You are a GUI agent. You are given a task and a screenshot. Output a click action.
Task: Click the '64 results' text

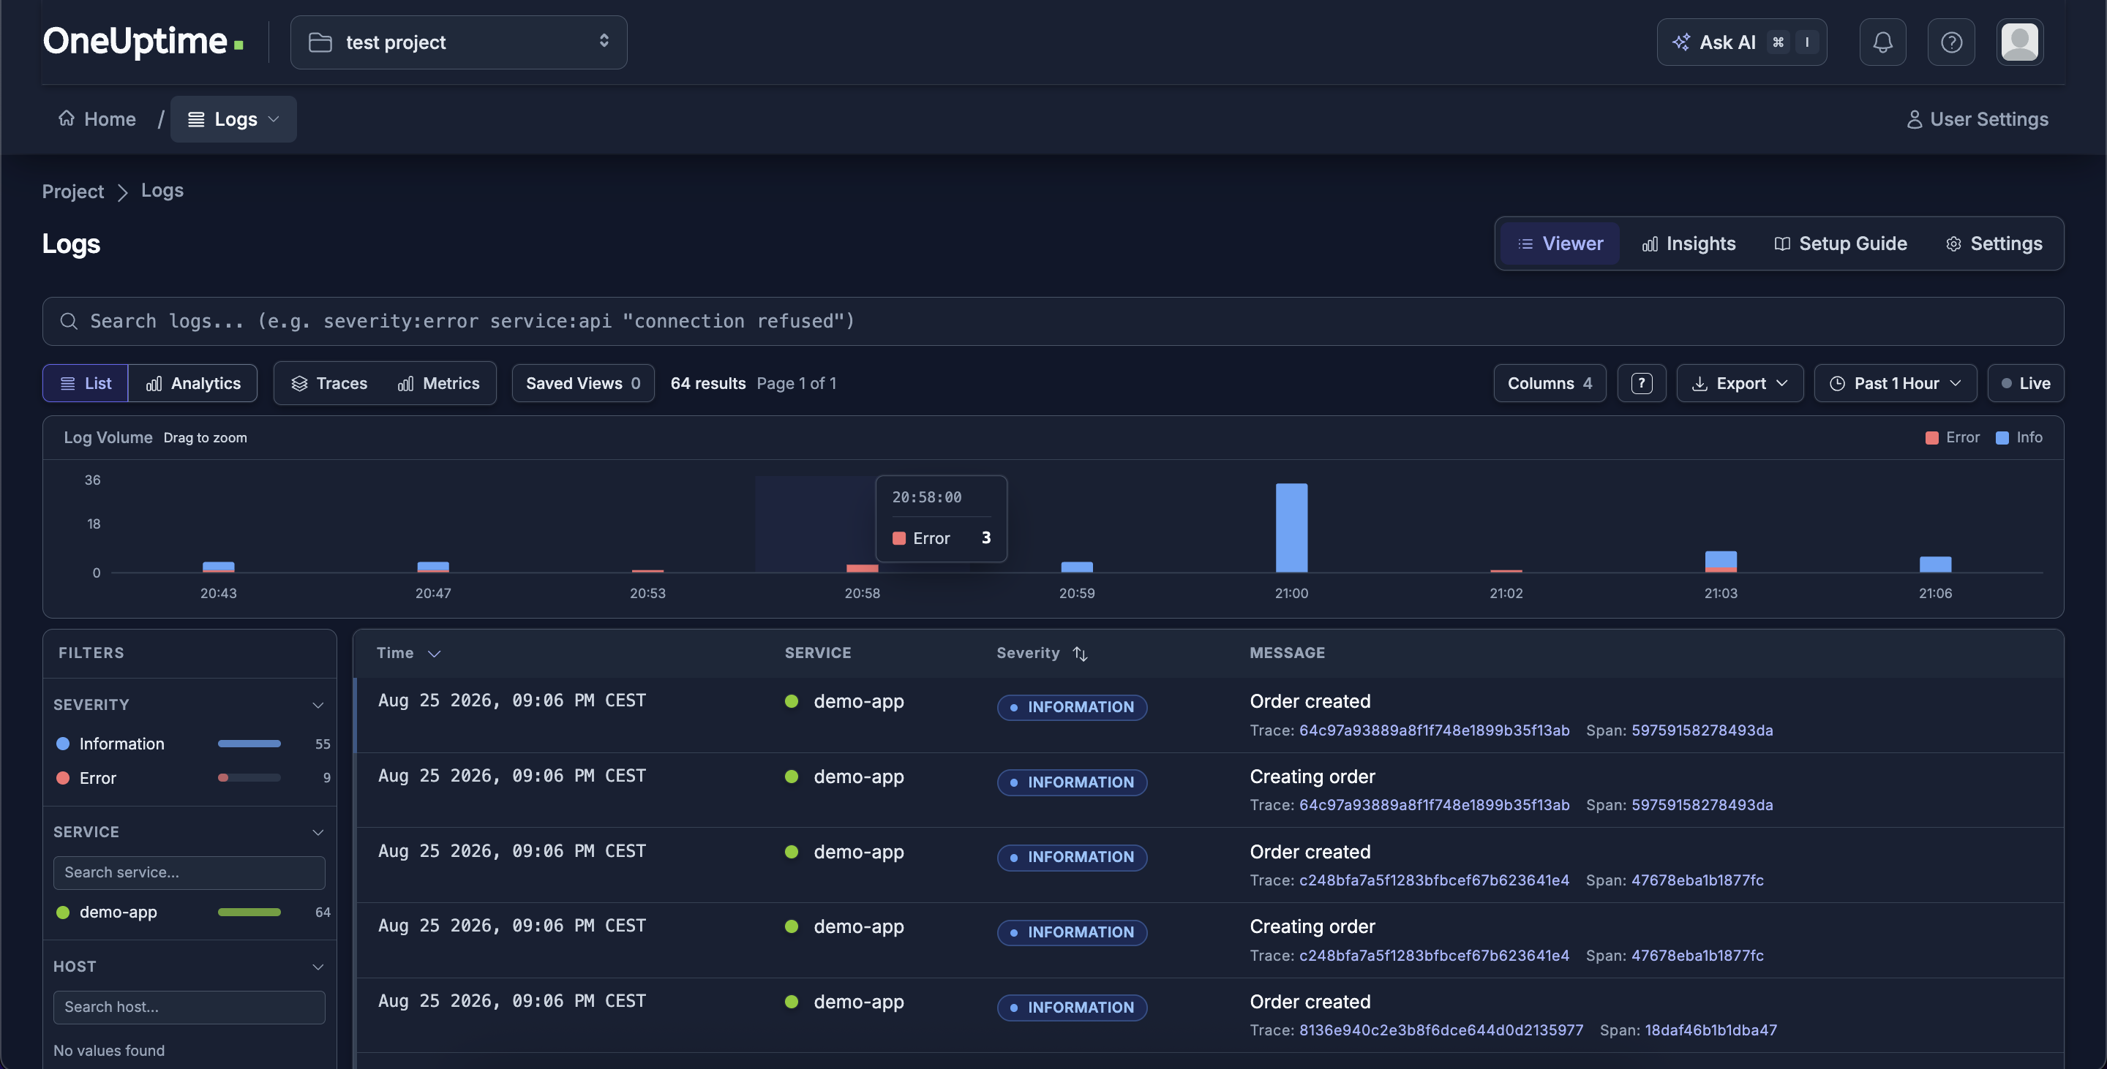click(x=707, y=383)
